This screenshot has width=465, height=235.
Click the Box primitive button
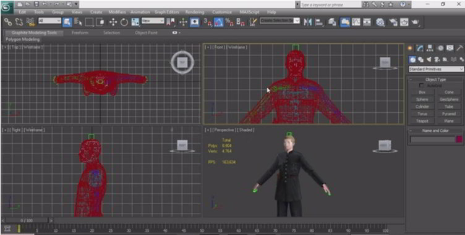coord(422,93)
